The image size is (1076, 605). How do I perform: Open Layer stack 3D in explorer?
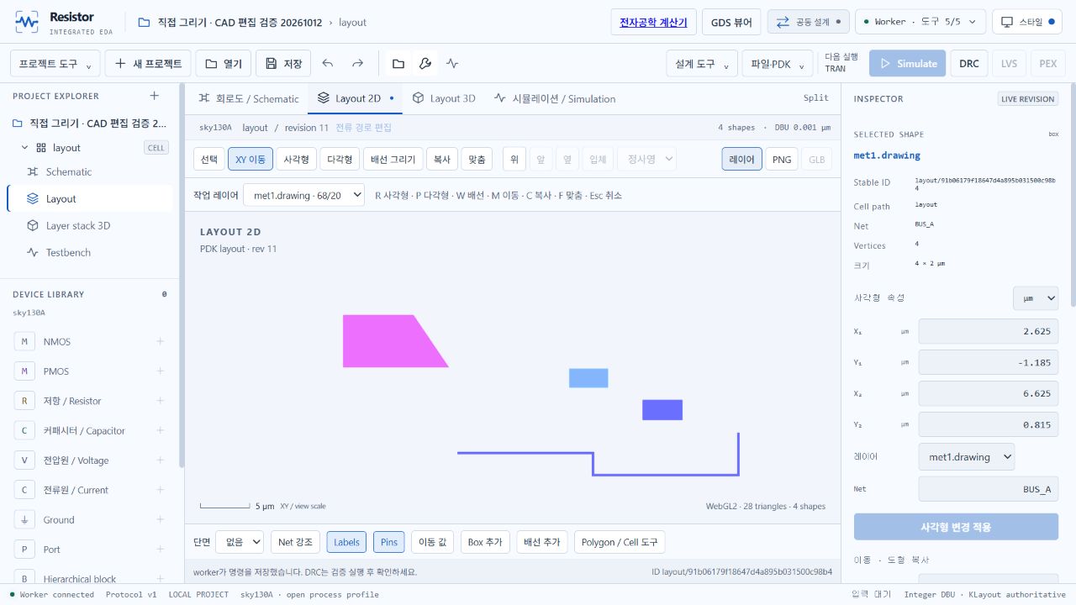89,225
